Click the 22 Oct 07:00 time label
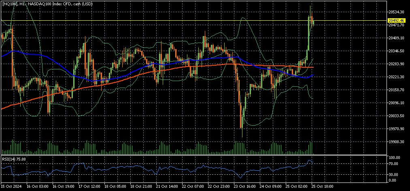This screenshot has height=191, width=410. (x=193, y=187)
